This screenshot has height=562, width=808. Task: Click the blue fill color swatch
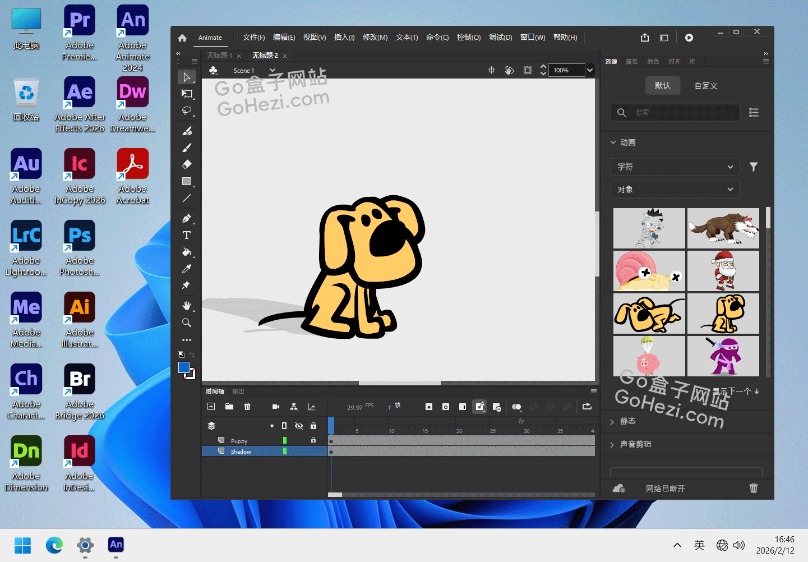(x=183, y=367)
